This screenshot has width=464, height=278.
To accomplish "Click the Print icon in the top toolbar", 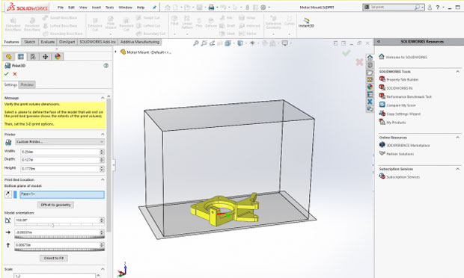I will pyautogui.click(x=211, y=7).
